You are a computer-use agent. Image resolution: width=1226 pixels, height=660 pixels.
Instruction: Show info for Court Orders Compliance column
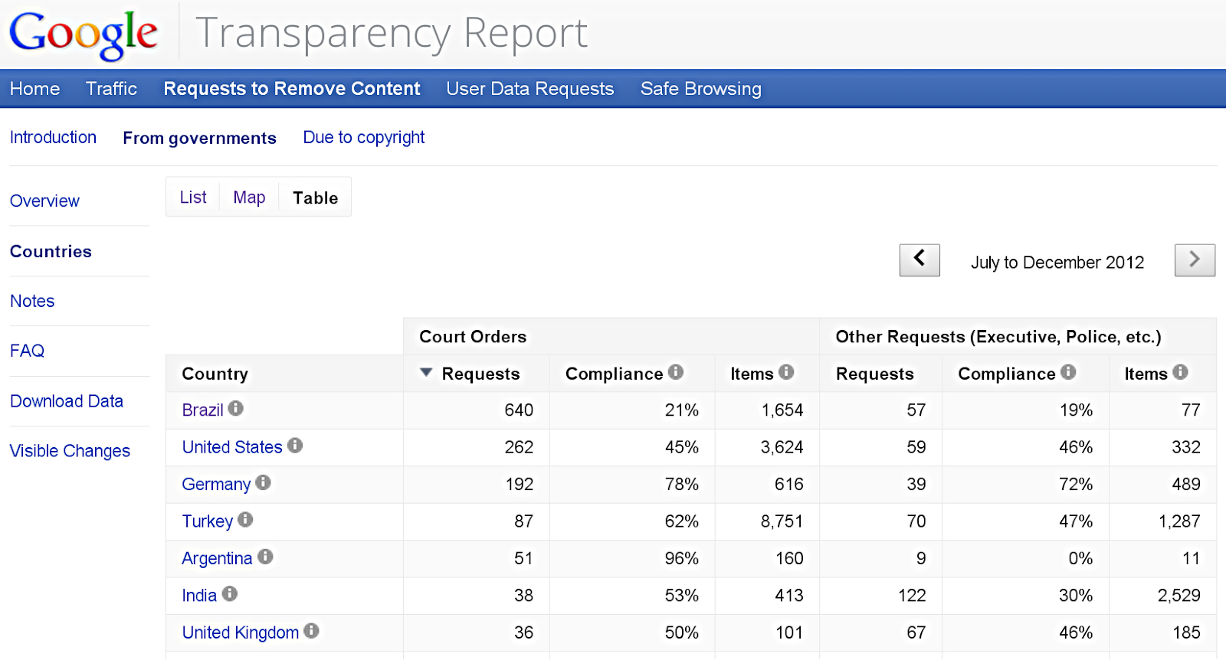[x=676, y=371]
